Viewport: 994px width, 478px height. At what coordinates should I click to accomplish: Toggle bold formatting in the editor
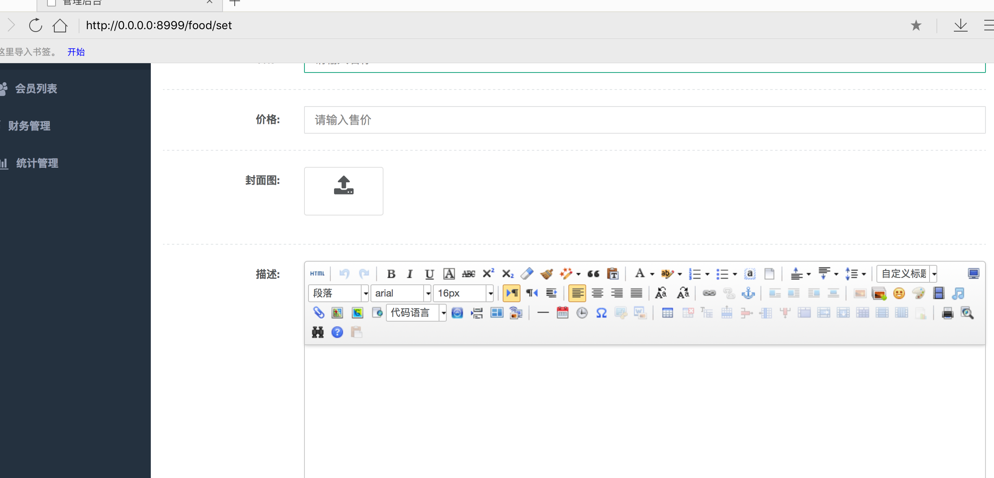point(391,274)
